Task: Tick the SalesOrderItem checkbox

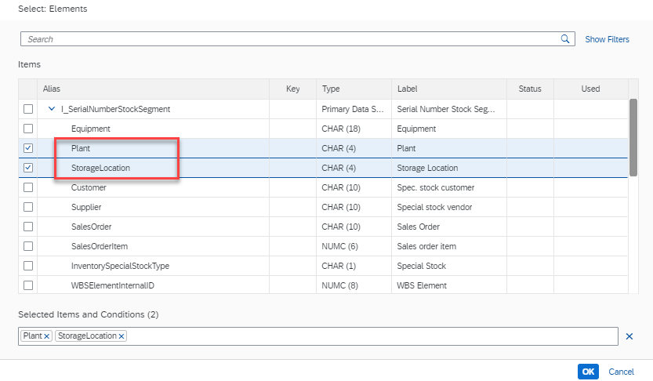Action: pyautogui.click(x=28, y=246)
